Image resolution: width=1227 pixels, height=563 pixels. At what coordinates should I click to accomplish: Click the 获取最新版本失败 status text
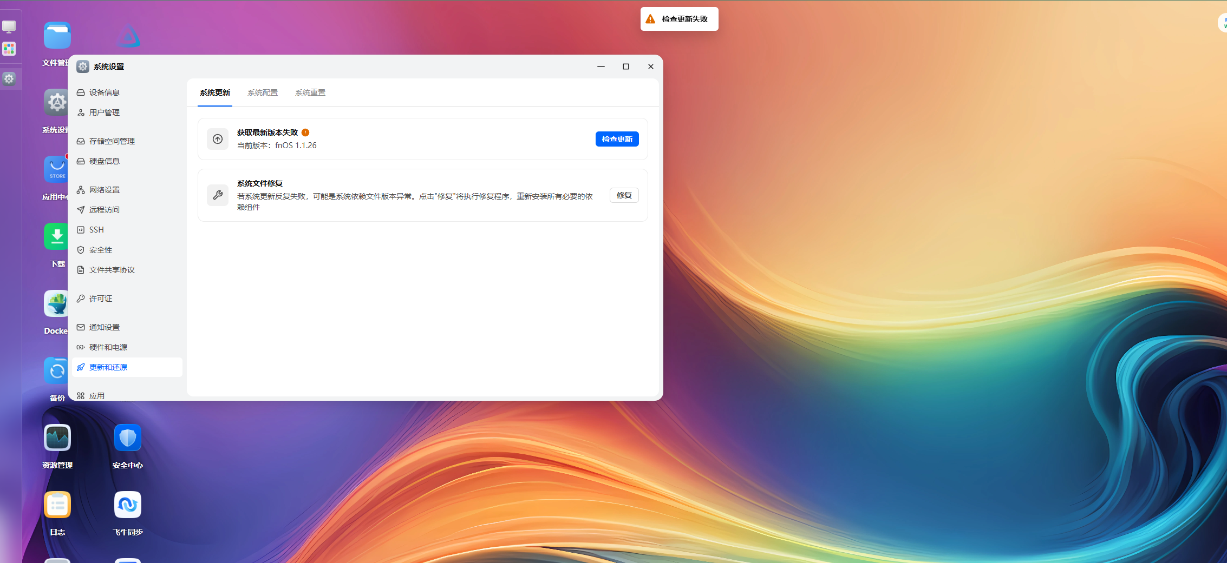tap(267, 133)
